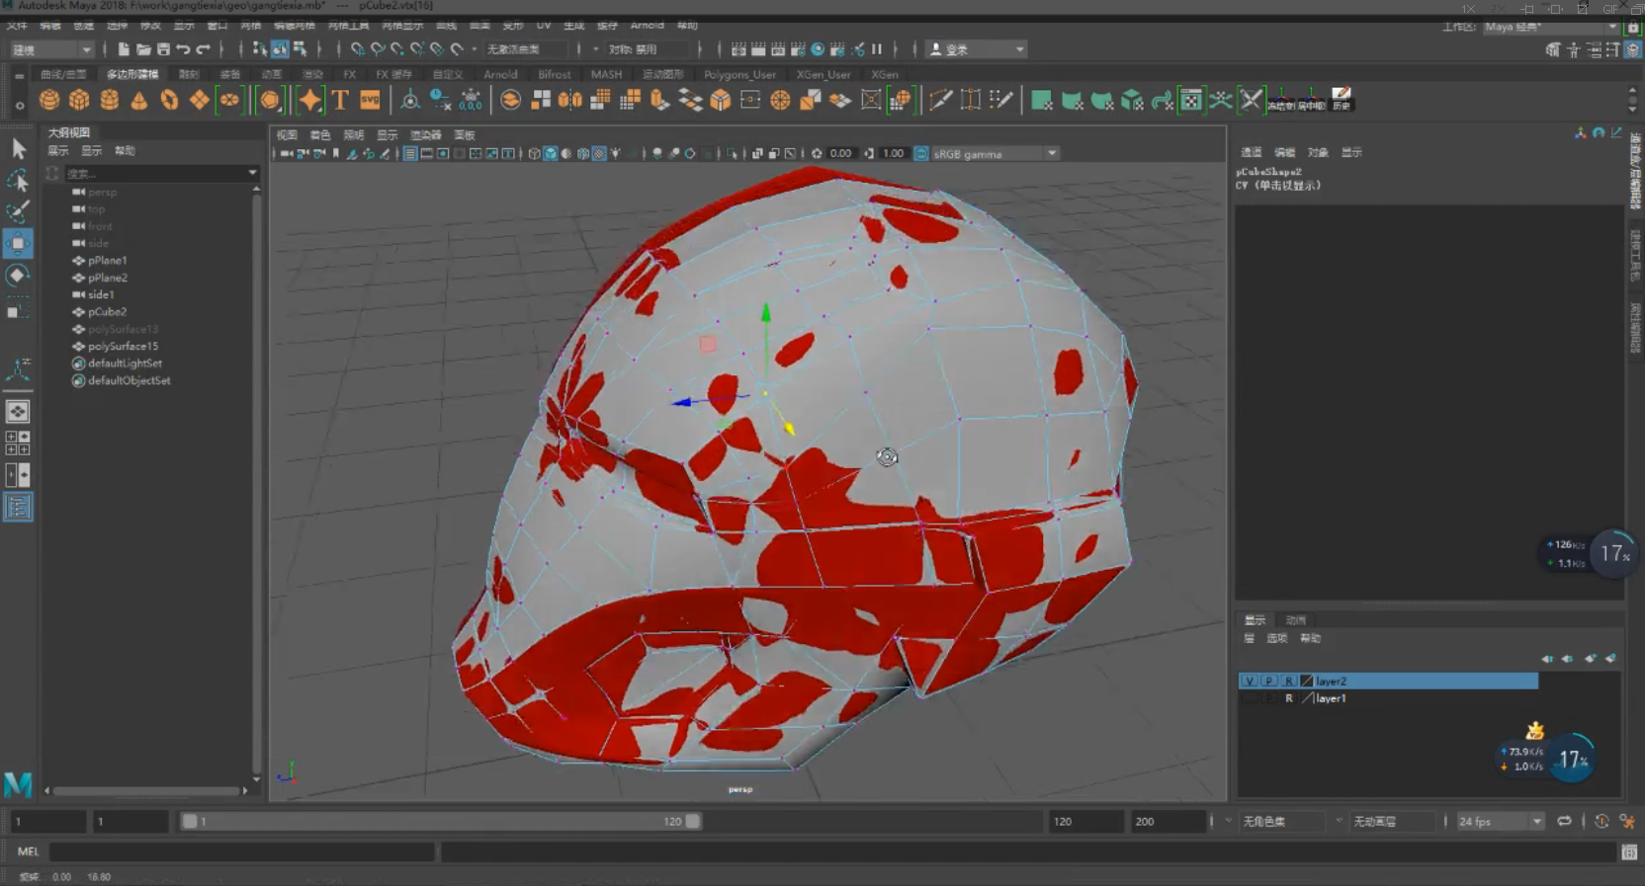
Task: Open the Outliner search filter dropdown arrow
Action: (x=252, y=173)
